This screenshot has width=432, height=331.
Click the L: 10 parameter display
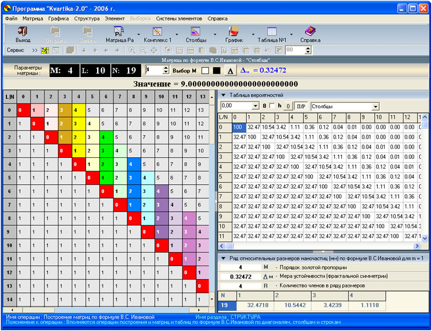tap(95, 71)
